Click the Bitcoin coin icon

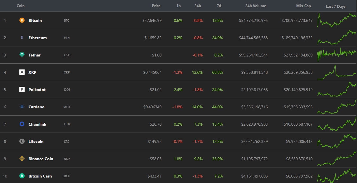pos(22,20)
